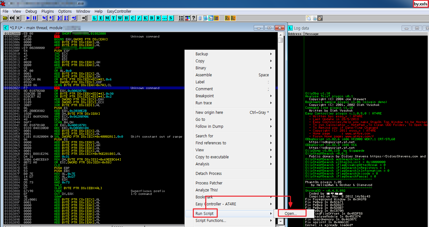Image resolution: width=429 pixels, height=227 pixels.
Task: Click the Trace into toolbar icon
Action: coord(59,18)
